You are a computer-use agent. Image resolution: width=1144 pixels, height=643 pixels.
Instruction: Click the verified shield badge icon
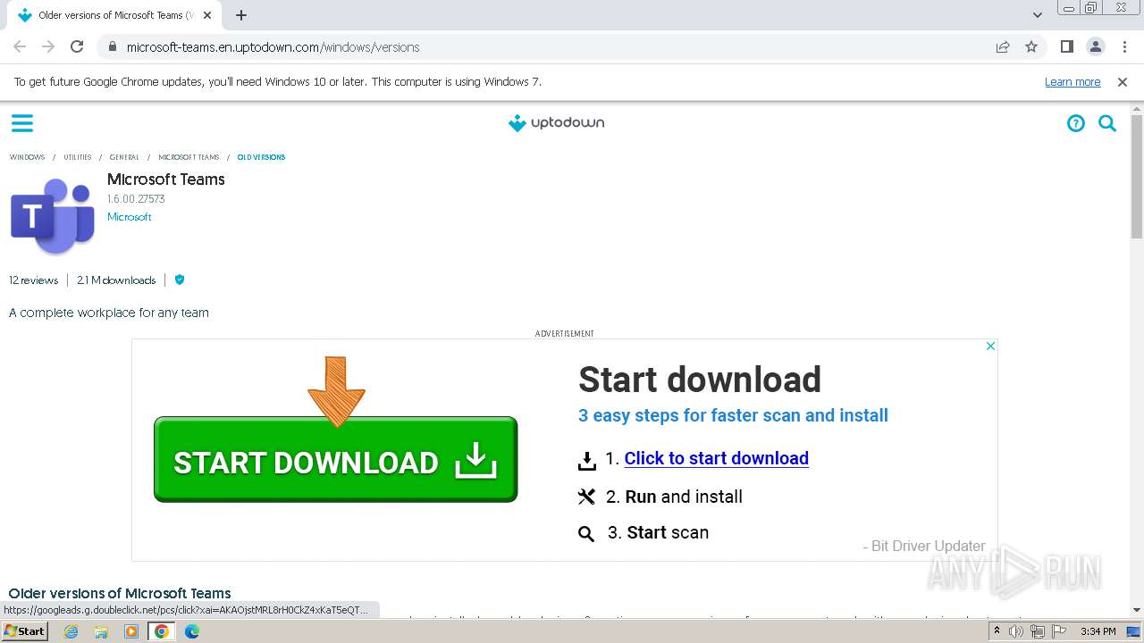[x=180, y=280]
